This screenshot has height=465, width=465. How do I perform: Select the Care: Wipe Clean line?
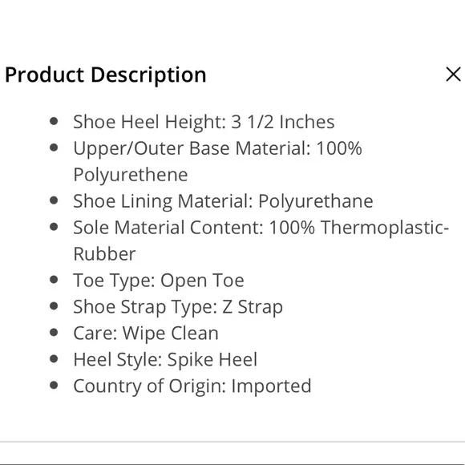[146, 333]
